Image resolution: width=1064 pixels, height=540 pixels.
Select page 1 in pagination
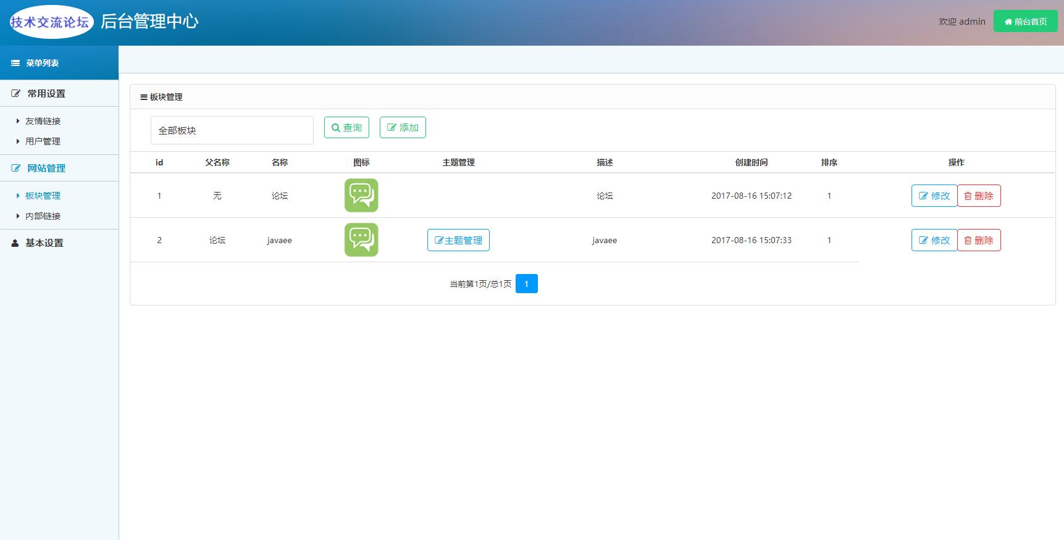coord(526,284)
